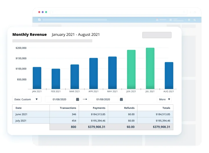Select the July 2021 row label
The width and height of the screenshot is (209, 153).
[x=21, y=121]
